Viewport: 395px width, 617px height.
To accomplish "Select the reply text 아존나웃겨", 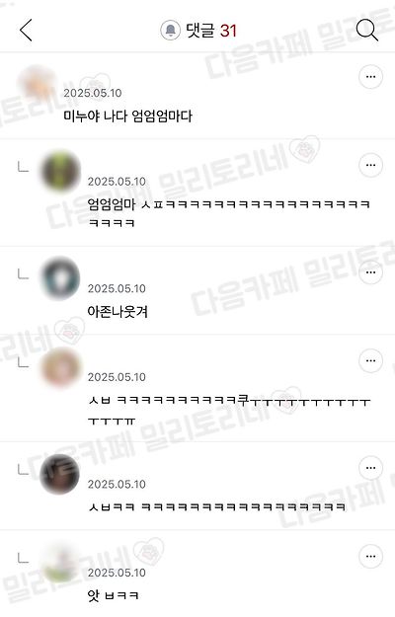I will click(118, 312).
